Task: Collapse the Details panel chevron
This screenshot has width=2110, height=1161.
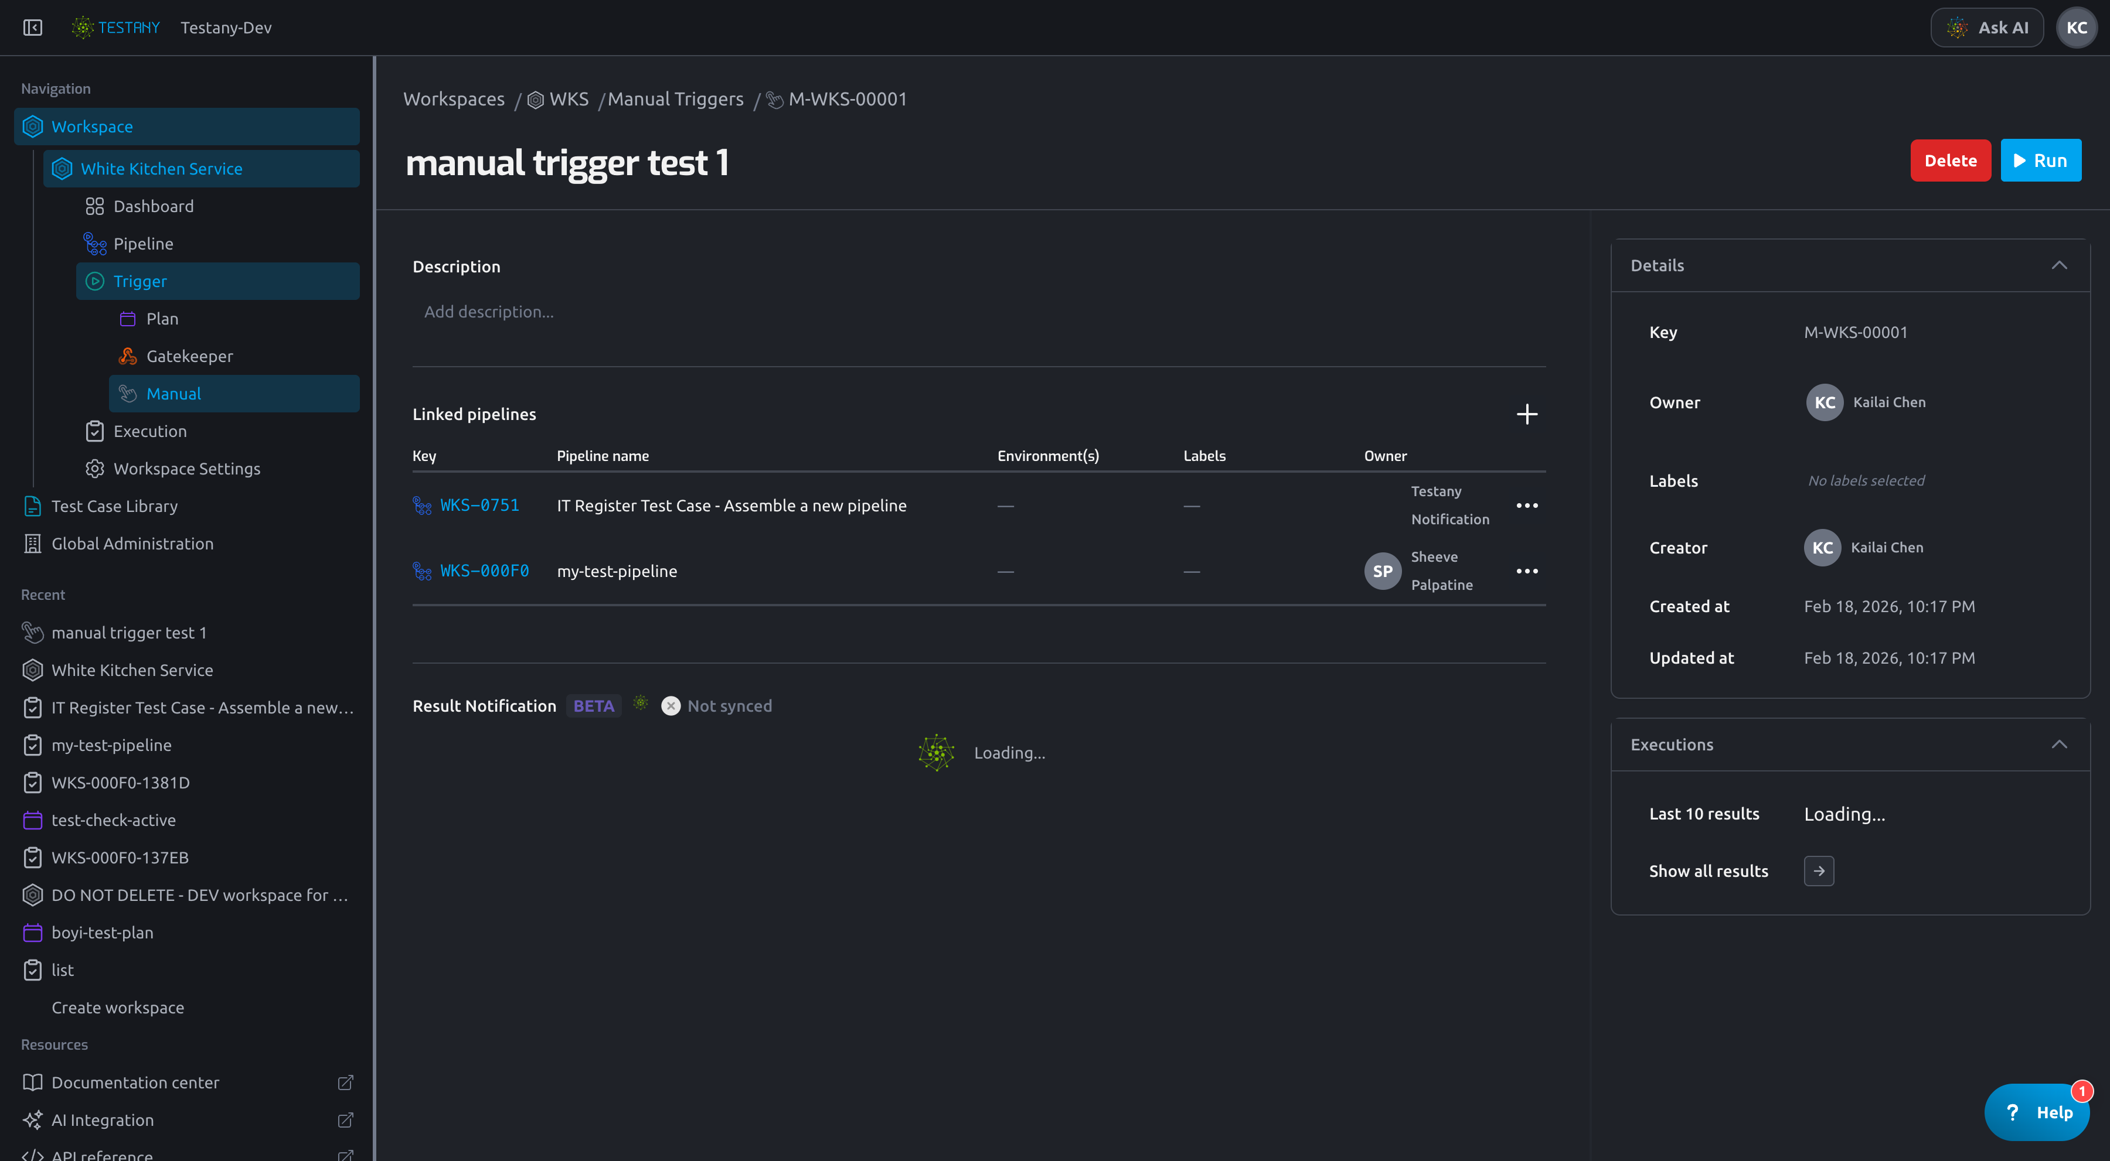Action: click(x=2059, y=265)
